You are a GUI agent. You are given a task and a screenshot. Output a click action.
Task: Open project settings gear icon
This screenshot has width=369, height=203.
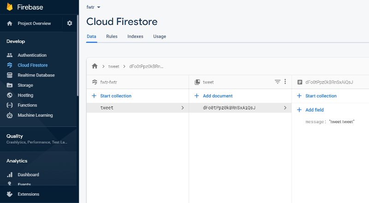pos(70,23)
